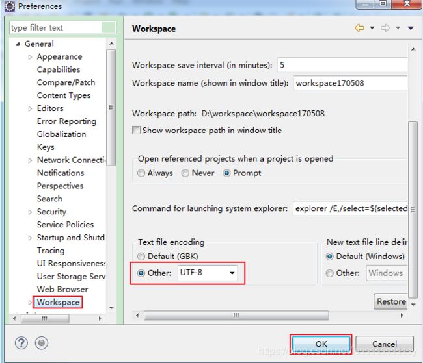Click right panel scroll down arrow
Screen dimensions: 423x363
(x=413, y=305)
